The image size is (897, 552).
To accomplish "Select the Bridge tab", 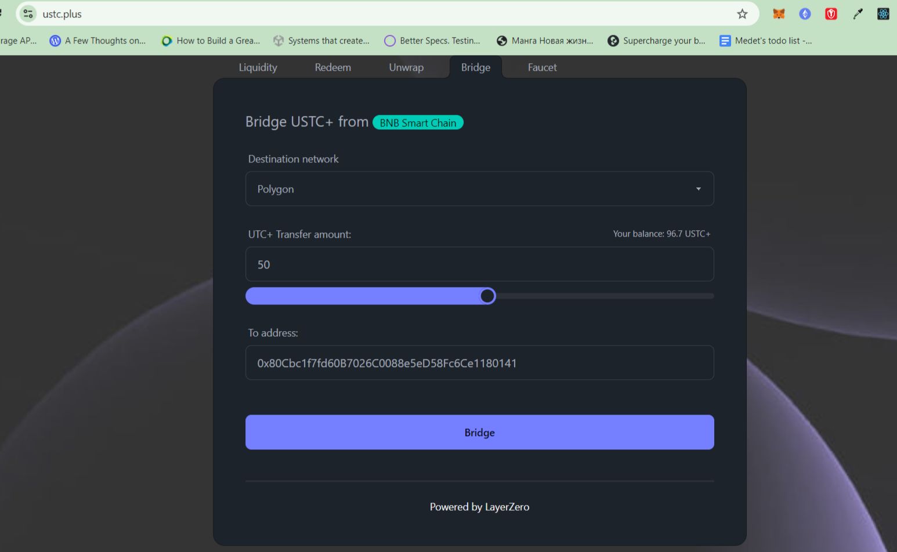I will tap(476, 67).
